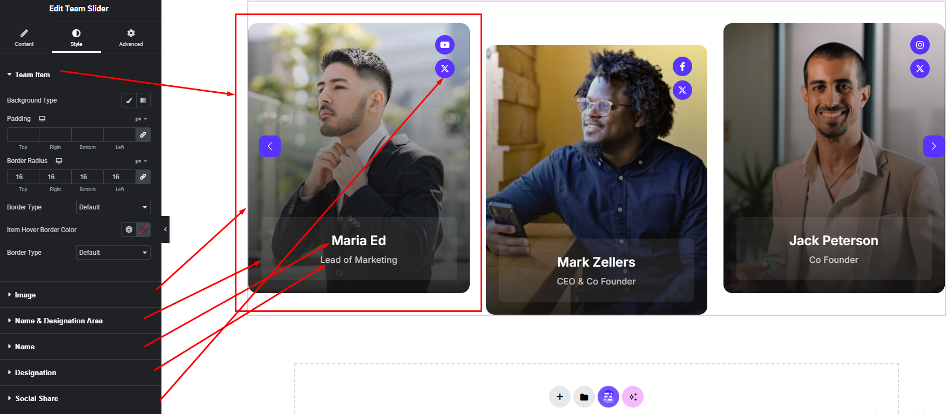
Task: Switch to the Content tab
Action: tap(24, 38)
